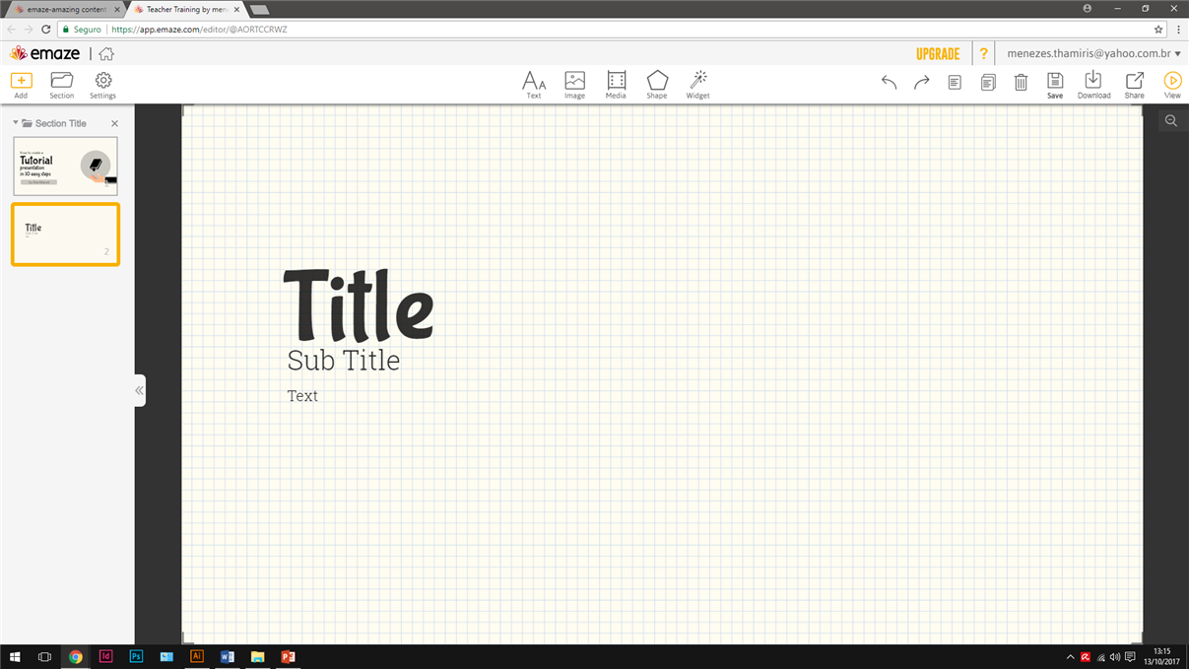Duplicate the slide with the stacked pages icon
1189x669 pixels.
988,83
